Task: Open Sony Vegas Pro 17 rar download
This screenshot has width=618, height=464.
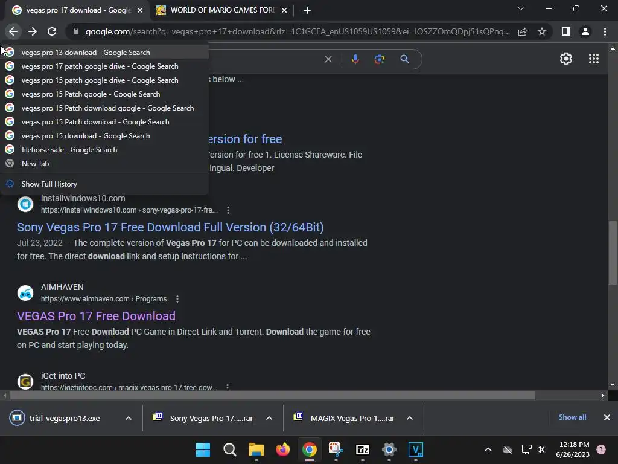Action: tap(211, 418)
